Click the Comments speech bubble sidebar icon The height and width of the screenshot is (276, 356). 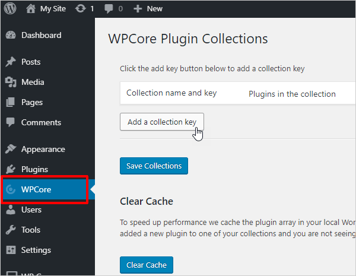point(11,122)
